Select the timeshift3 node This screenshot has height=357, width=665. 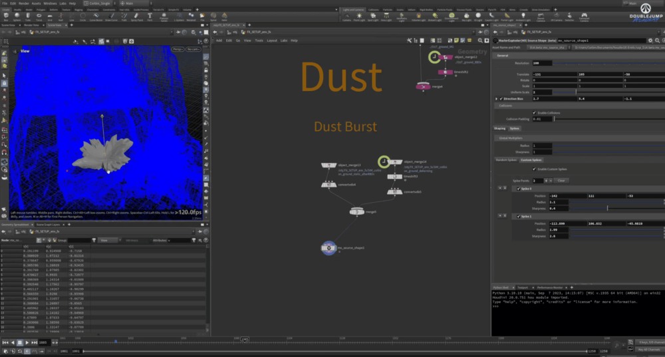(x=394, y=176)
